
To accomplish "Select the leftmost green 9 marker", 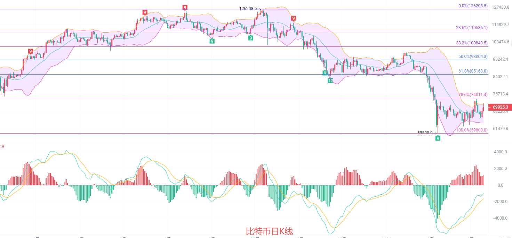I will (212, 41).
